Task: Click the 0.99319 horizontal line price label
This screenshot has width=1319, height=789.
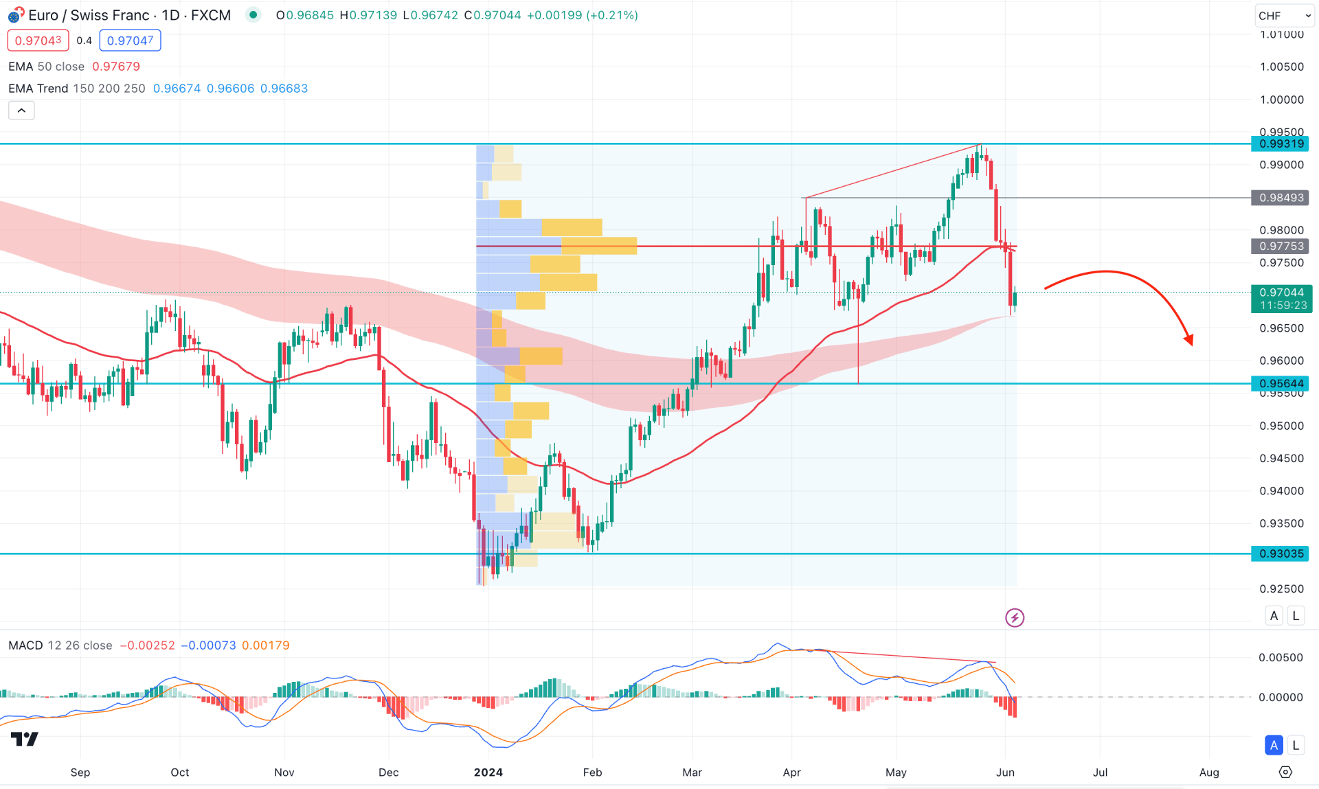Action: coord(1281,144)
